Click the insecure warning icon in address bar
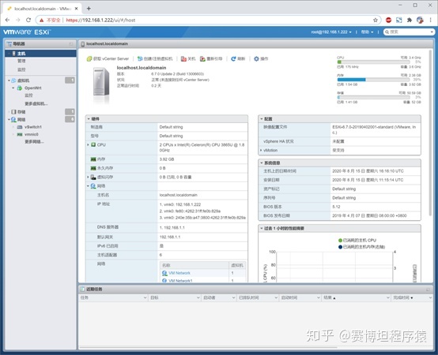Viewport: 438px width, 355px height. (42, 20)
